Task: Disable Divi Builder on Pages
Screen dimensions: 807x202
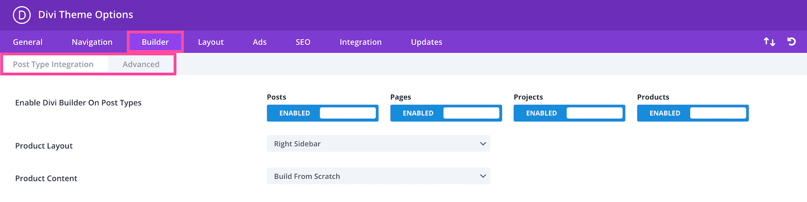Action: (x=446, y=113)
